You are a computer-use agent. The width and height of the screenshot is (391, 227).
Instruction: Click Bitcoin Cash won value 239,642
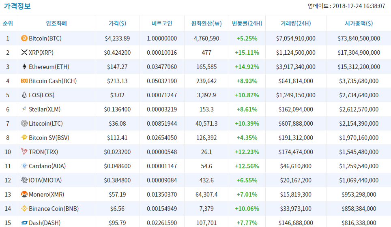(206, 81)
